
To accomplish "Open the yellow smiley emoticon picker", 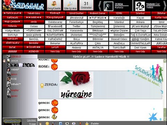I will pyautogui.click(x=47, y=124).
